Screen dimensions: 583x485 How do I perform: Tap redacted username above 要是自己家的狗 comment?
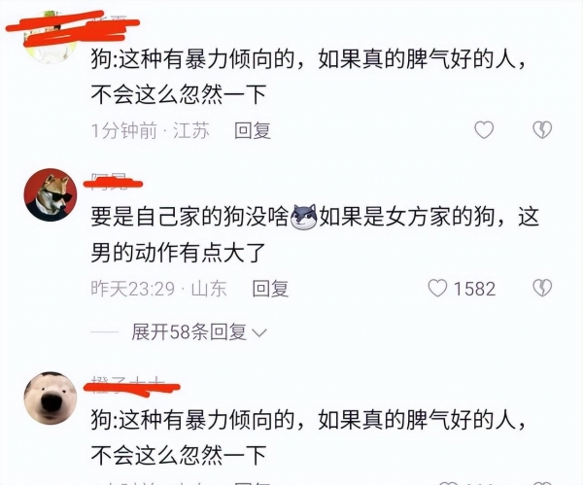pyautogui.click(x=113, y=183)
